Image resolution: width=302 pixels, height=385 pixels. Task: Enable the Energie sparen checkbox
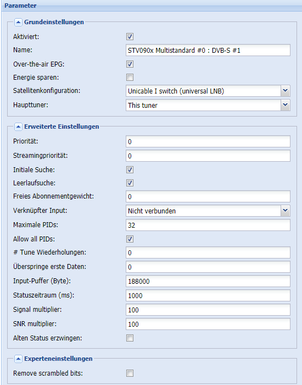click(130, 78)
